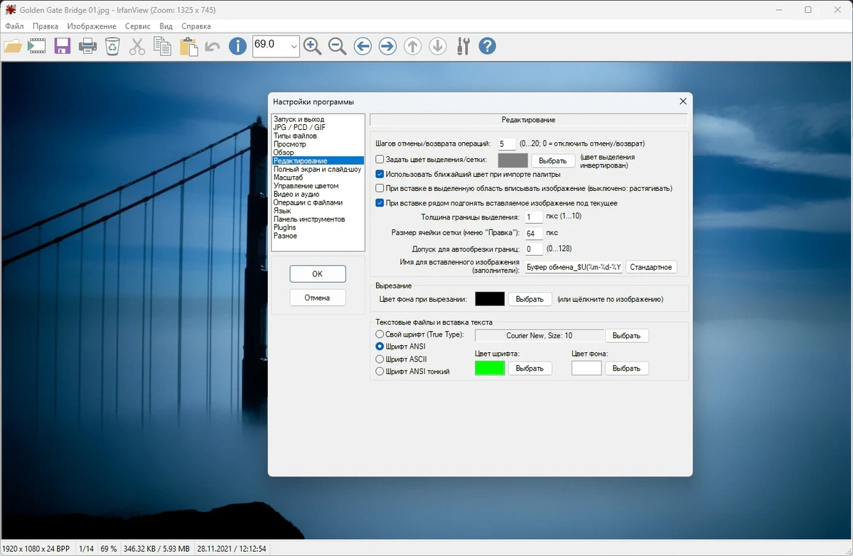Click selection border thickness field
Image resolution: width=853 pixels, height=556 pixels.
pos(534,217)
